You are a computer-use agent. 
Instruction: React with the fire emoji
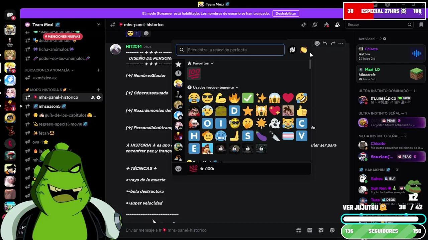[x=234, y=98]
